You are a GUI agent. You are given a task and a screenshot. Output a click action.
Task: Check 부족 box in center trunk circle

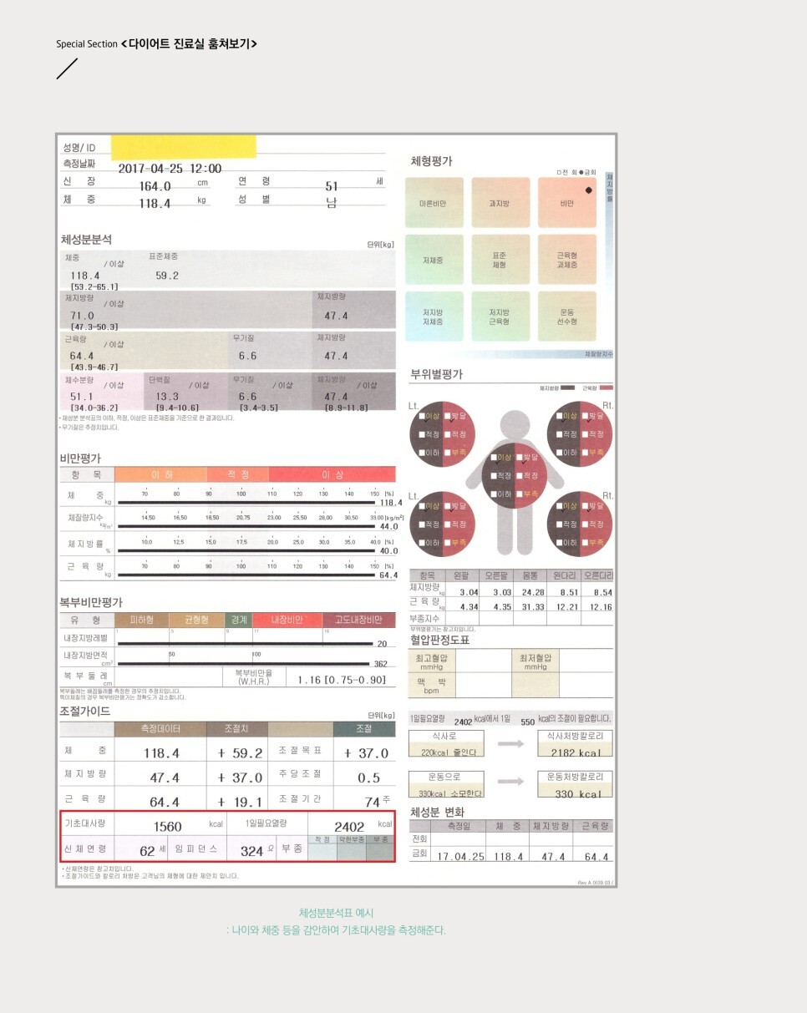coord(519,494)
